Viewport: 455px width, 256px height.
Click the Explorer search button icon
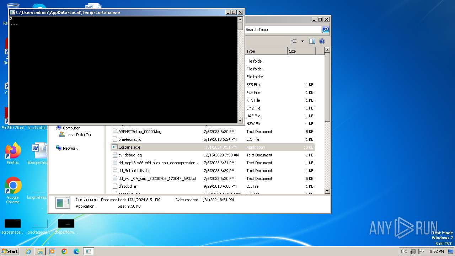click(x=326, y=30)
